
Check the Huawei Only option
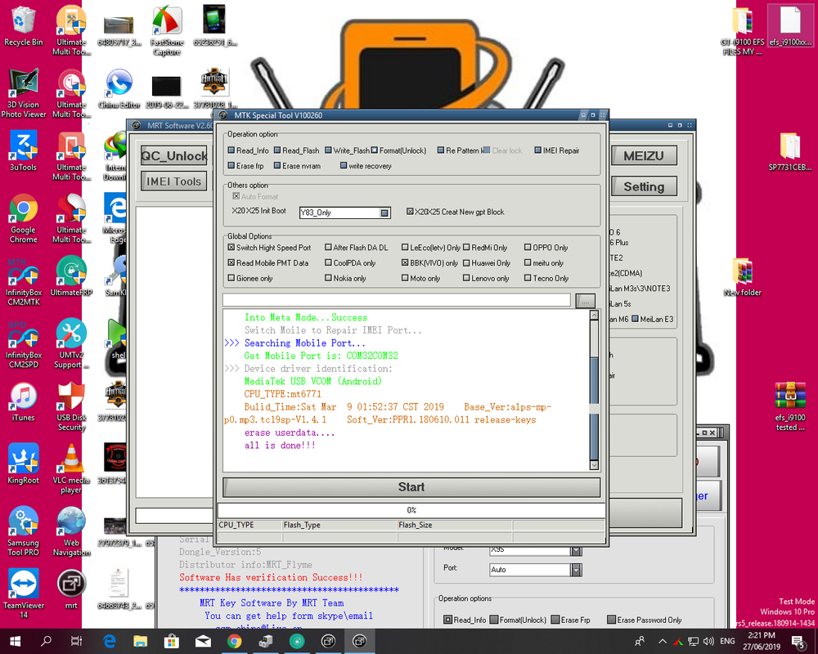point(466,263)
